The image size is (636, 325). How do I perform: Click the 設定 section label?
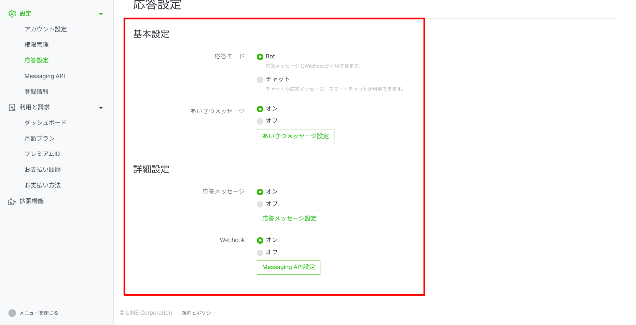(25, 14)
